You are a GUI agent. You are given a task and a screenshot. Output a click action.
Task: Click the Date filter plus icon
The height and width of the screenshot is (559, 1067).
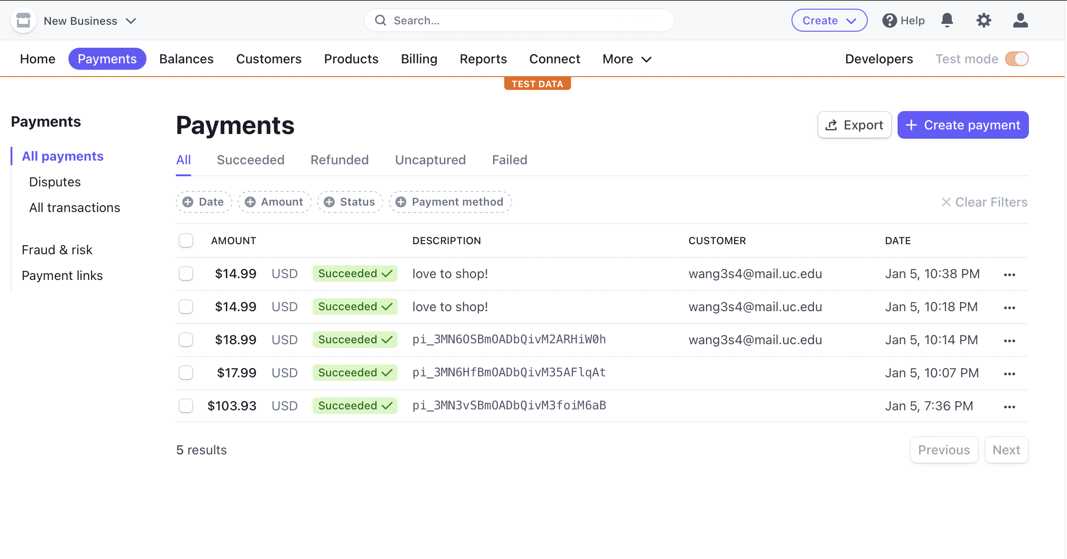(189, 201)
